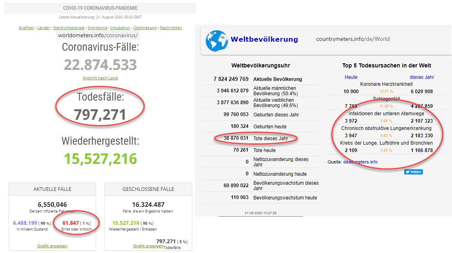Screen dimensions: 452x253
Task: Show Grafik anzeigen under Geschlossene Fälle
Action: pos(148,246)
